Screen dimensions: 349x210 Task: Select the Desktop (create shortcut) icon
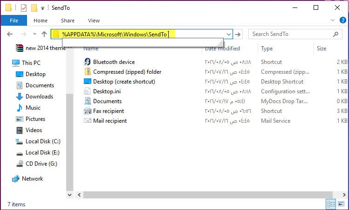pyautogui.click(x=87, y=81)
